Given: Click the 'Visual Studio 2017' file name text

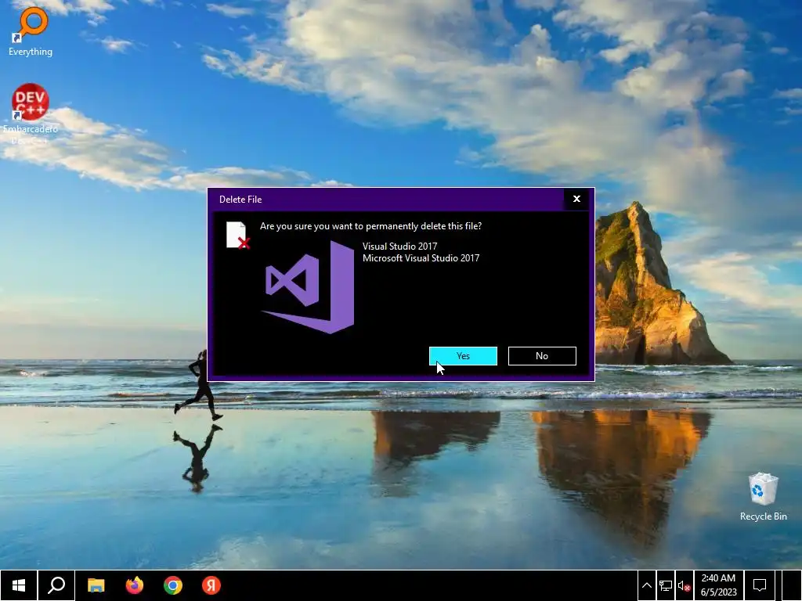Looking at the screenshot, I should point(399,247).
